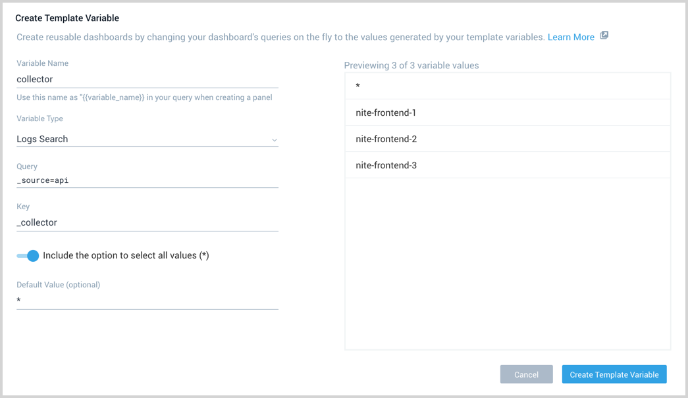Cancel the template variable creation
Screen dimensions: 688x398
(526, 374)
